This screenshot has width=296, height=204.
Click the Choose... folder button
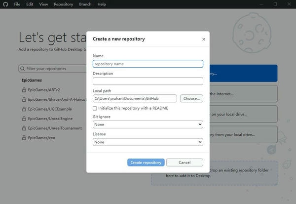[x=191, y=98]
